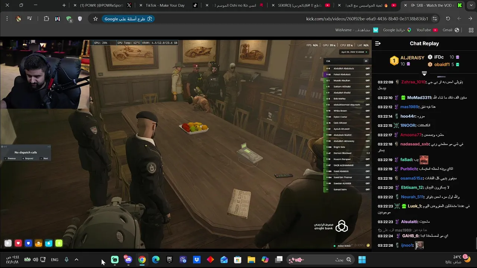
Task: Click username hoo44r in chat
Action: tap(407, 117)
